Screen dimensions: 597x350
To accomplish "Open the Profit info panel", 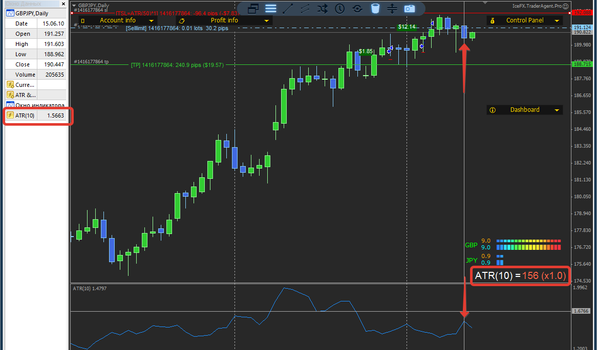I will click(x=224, y=20).
